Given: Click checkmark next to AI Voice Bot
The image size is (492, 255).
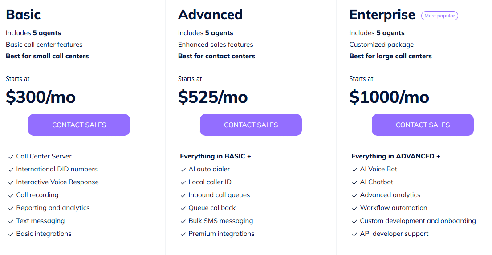Looking at the screenshot, I should click(x=354, y=170).
